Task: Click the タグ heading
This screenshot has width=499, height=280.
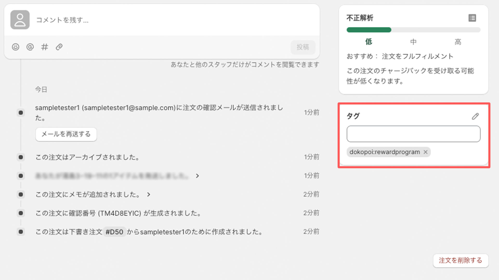Action: point(353,116)
